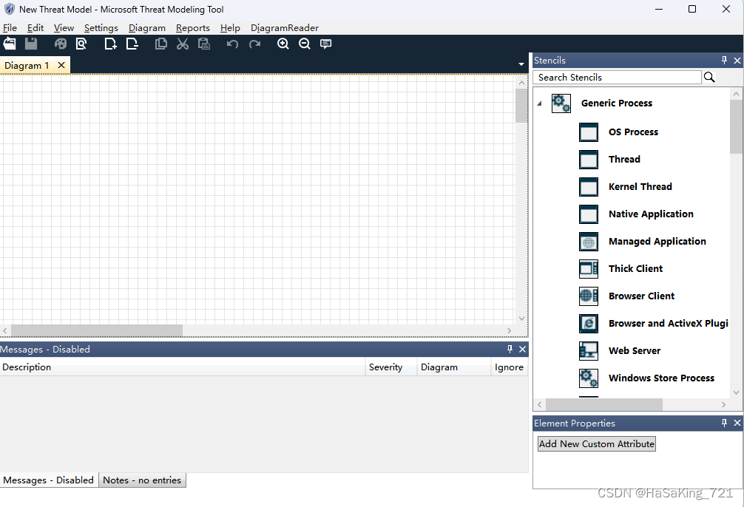Pick the Thick Client stencil icon

589,269
